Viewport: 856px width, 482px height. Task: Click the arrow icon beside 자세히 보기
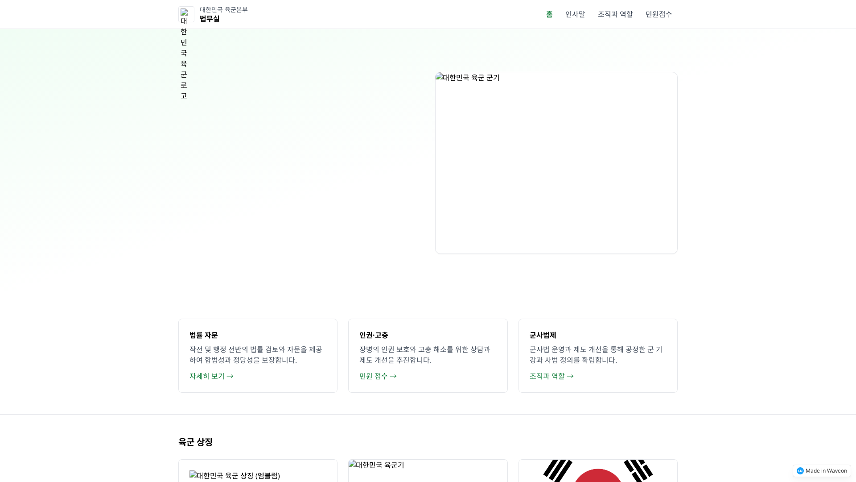point(230,376)
